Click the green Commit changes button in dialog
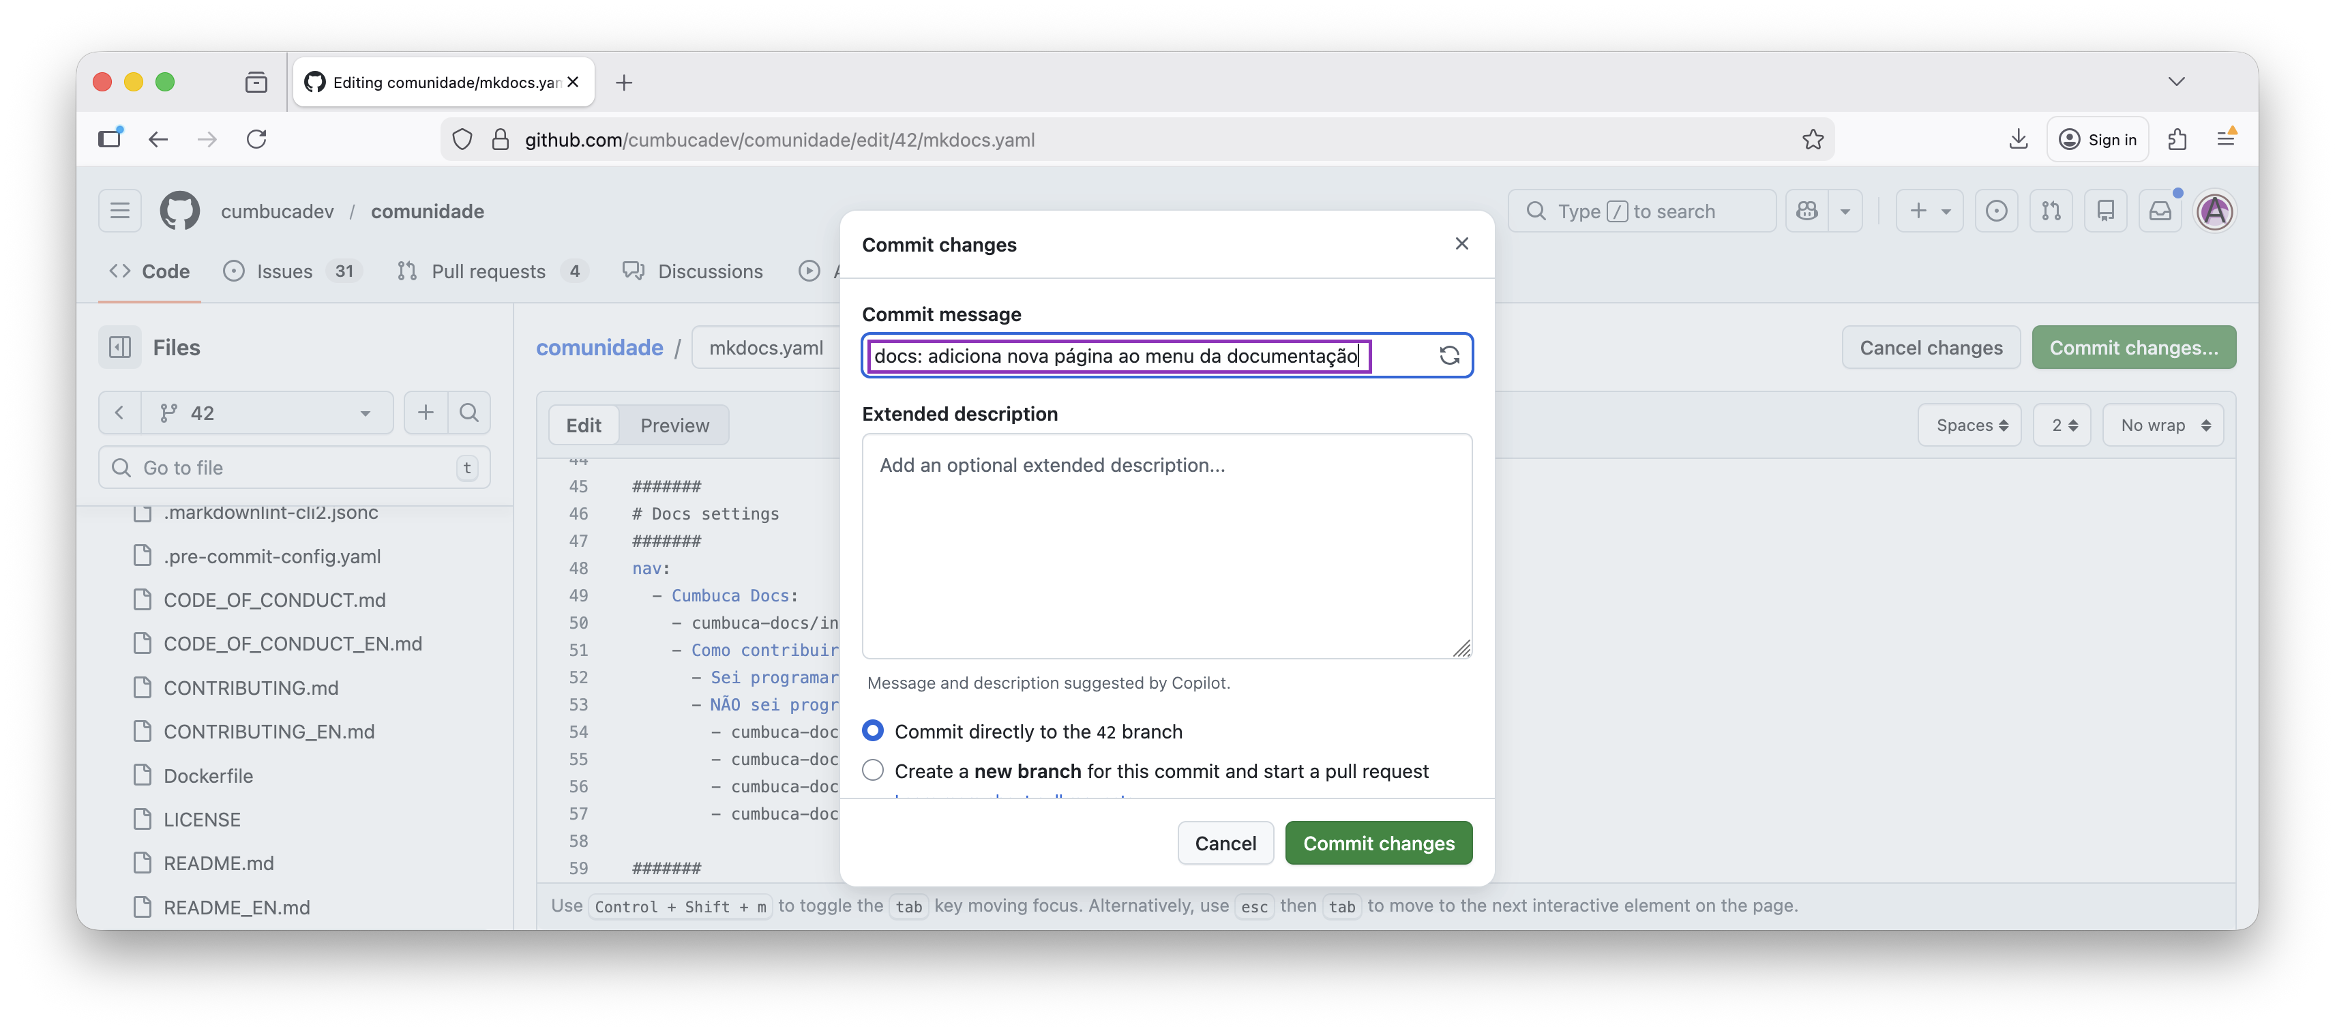The image size is (2335, 1031). 1378,843
